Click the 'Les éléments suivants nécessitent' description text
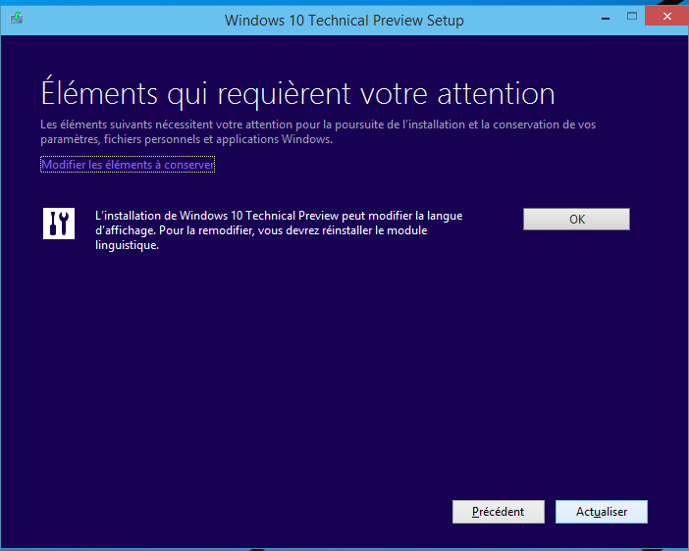 click(x=318, y=131)
